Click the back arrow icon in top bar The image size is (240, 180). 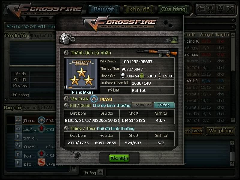click(x=201, y=9)
